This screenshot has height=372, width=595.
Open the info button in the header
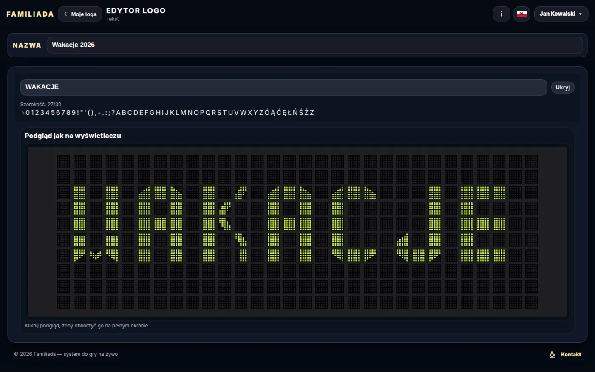pyautogui.click(x=501, y=14)
